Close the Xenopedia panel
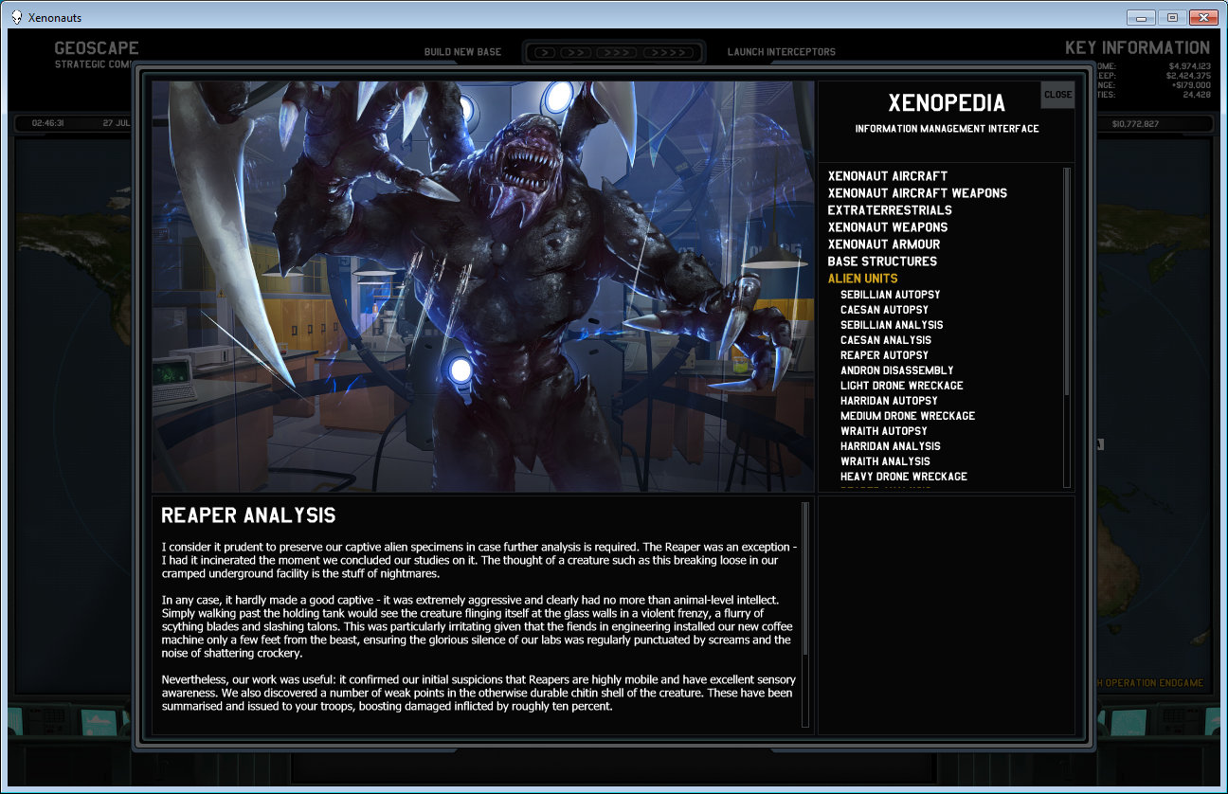 pyautogui.click(x=1057, y=95)
